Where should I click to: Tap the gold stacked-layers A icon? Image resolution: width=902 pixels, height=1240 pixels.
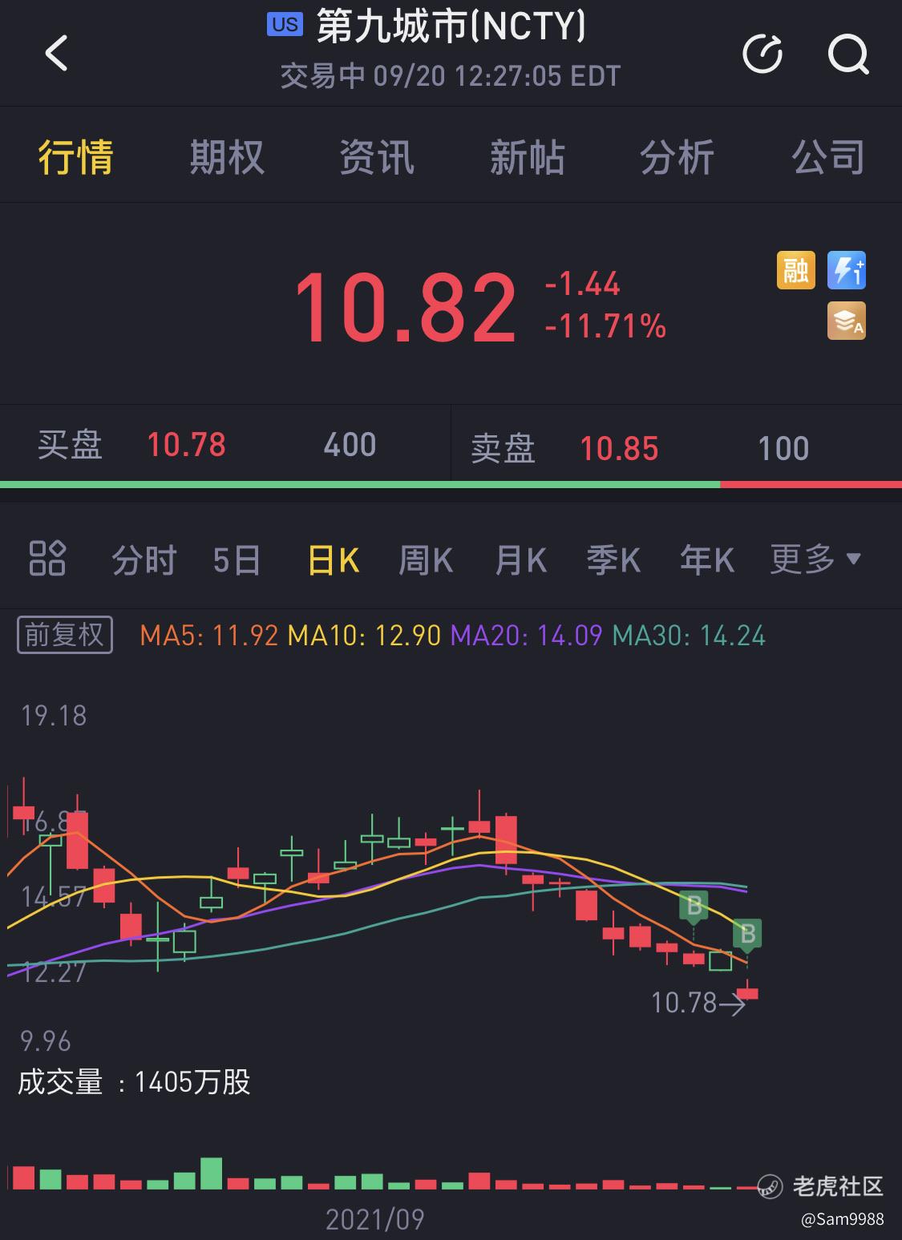coord(847,321)
